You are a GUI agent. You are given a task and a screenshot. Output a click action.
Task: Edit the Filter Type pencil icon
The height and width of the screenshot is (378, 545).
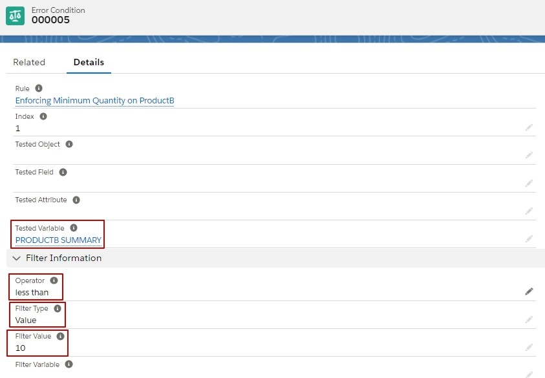click(529, 319)
